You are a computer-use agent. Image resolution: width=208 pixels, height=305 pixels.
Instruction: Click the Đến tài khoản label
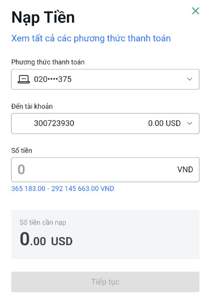click(32, 106)
